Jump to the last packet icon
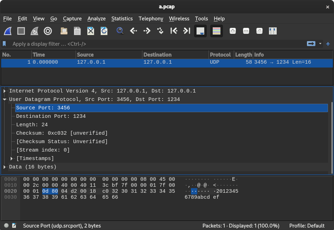The width and height of the screenshot is (334, 230). tap(187, 31)
